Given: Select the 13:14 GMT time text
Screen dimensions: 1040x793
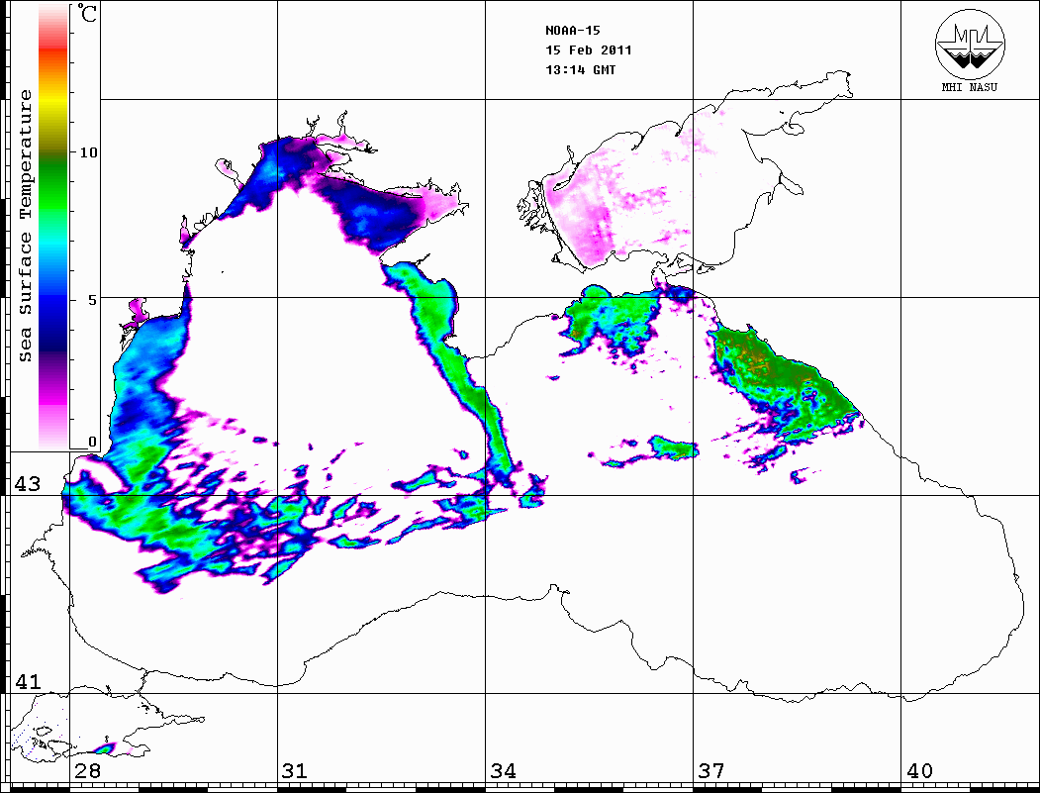Looking at the screenshot, I should point(580,69).
